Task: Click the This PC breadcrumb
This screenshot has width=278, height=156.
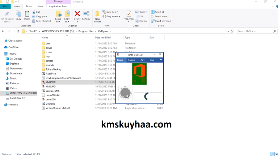Action: (33, 31)
